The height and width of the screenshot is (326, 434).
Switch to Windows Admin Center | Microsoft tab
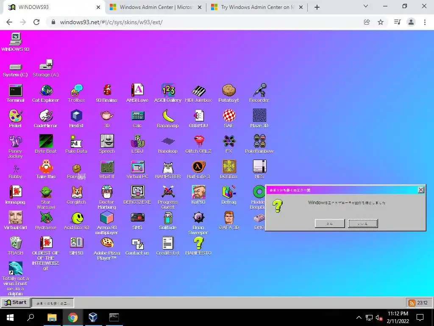click(156, 7)
